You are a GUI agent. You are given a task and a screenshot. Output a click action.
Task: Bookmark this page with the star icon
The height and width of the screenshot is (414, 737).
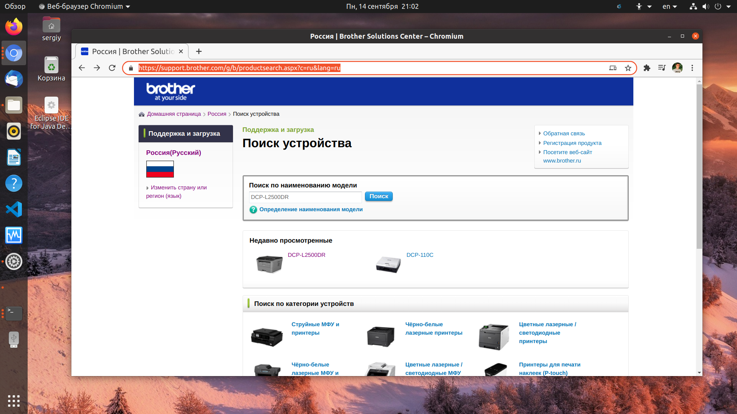pyautogui.click(x=628, y=68)
